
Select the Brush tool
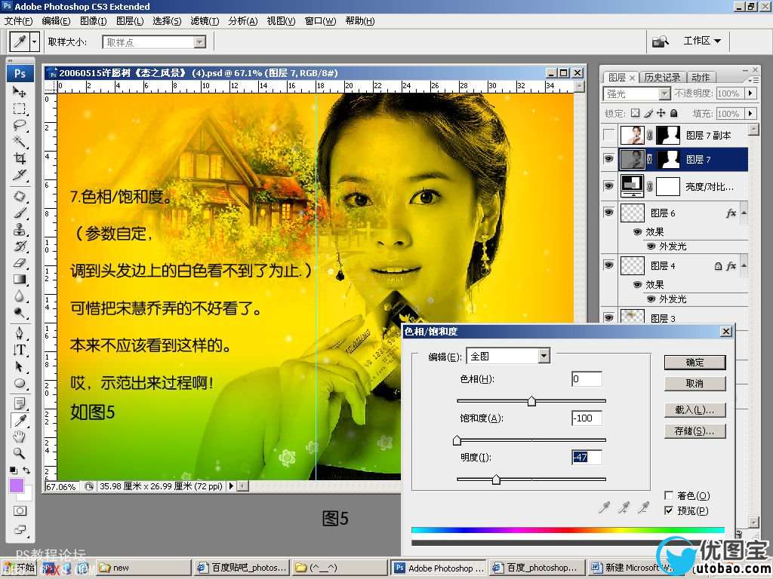pyautogui.click(x=19, y=213)
